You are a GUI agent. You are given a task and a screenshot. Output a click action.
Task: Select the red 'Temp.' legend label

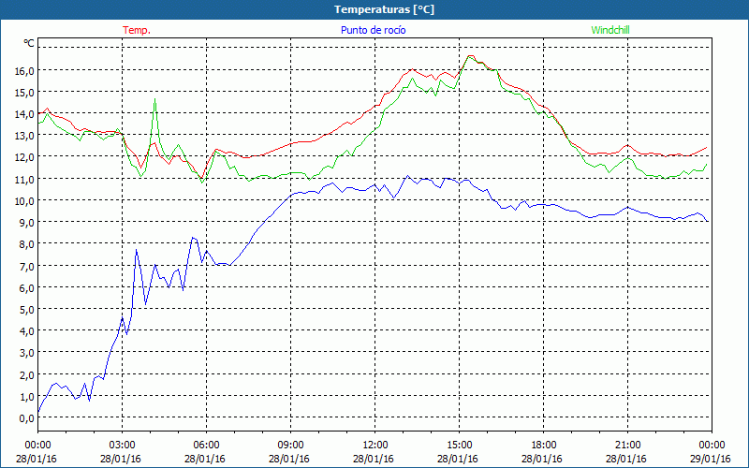(137, 30)
